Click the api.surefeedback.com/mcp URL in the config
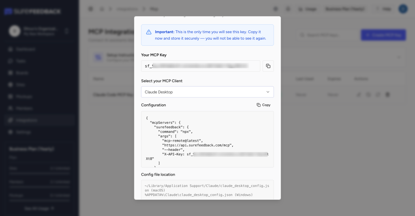415x216 pixels. (198, 145)
